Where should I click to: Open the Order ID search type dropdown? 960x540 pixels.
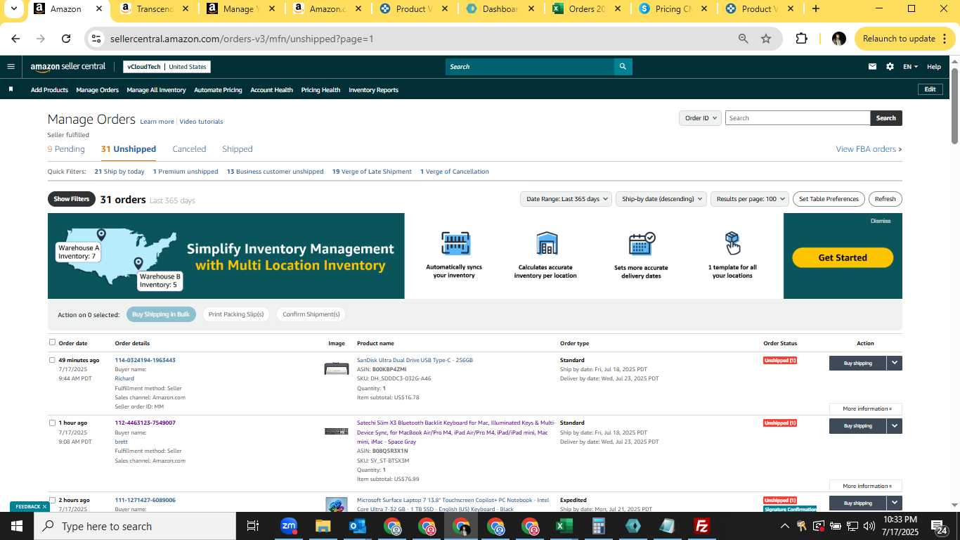click(x=700, y=118)
